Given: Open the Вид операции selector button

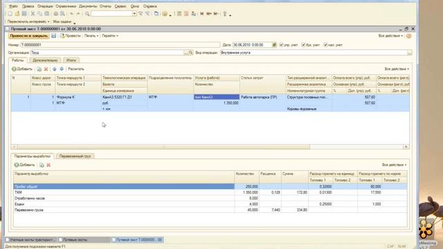Looking at the screenshot, I should 410,53.
